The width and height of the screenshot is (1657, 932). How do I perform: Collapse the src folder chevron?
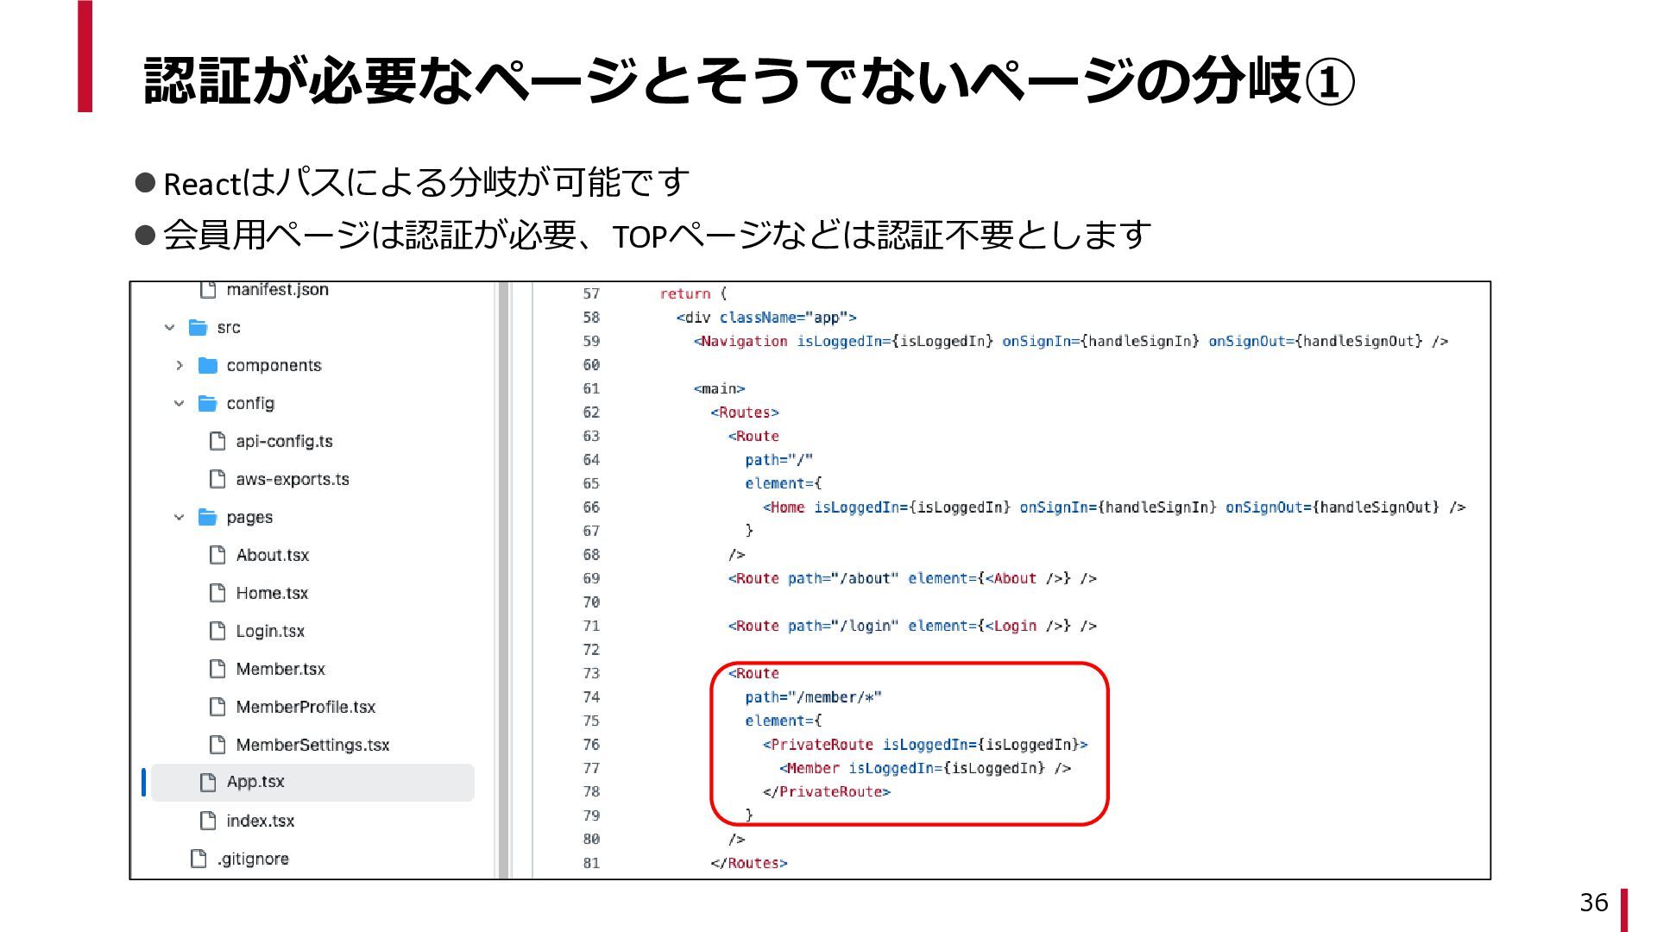point(170,328)
